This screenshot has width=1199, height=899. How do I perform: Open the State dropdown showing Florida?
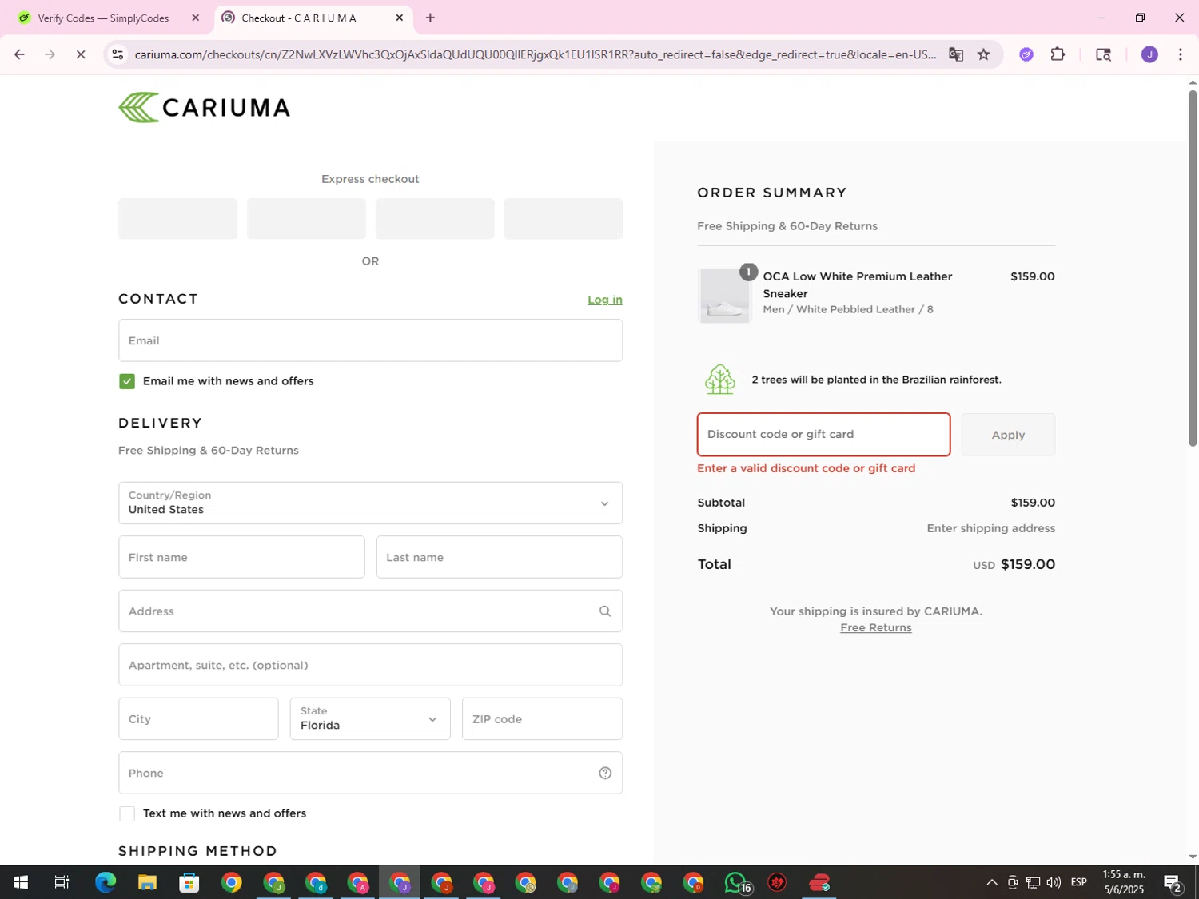[370, 718]
